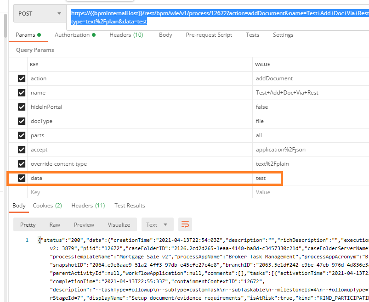The width and height of the screenshot is (369, 302).
Task: Click the Query Params heading
Action: click(35, 50)
